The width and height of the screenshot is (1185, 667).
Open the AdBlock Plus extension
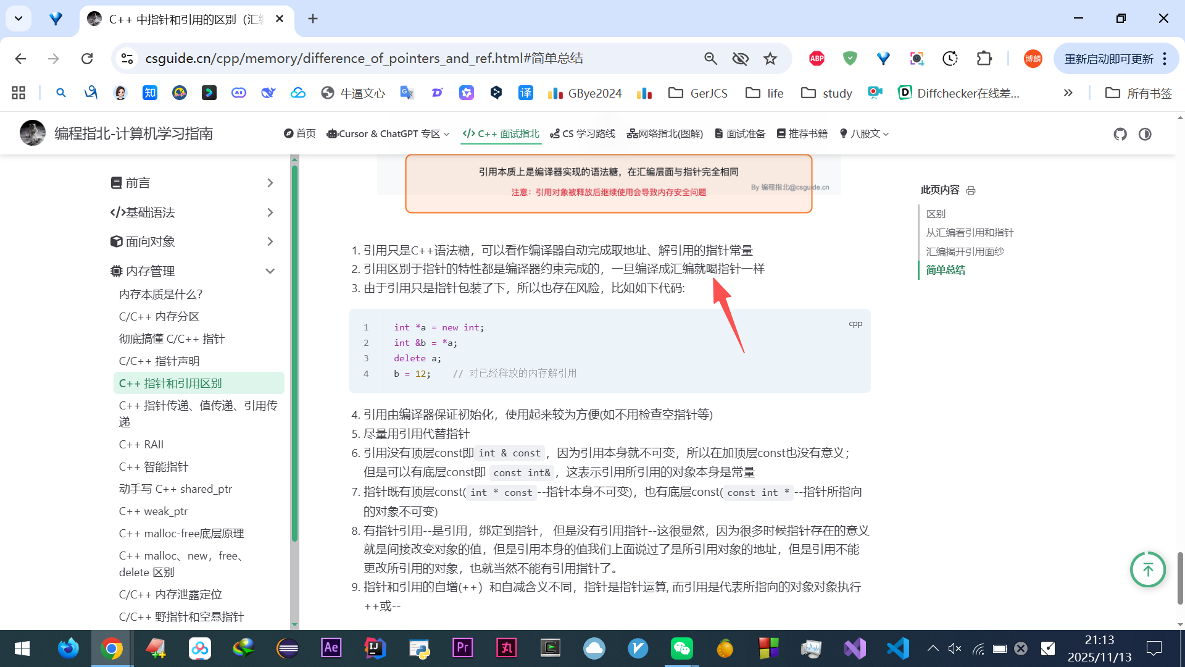817,59
